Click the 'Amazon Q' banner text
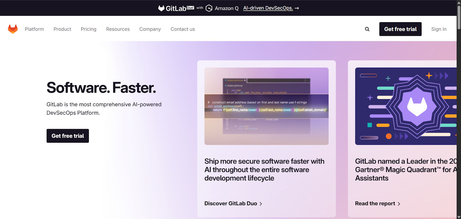Viewport: 461px width, 219px height. [x=227, y=8]
